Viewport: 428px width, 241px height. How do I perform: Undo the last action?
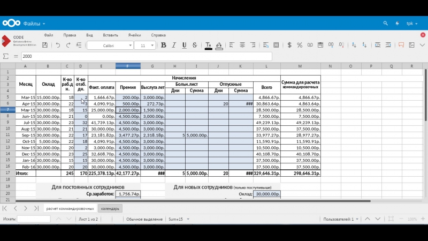point(58,46)
